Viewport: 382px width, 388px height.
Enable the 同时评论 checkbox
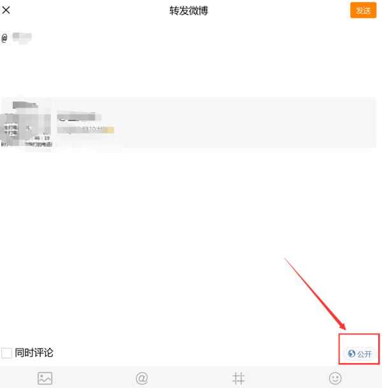[x=6, y=353]
